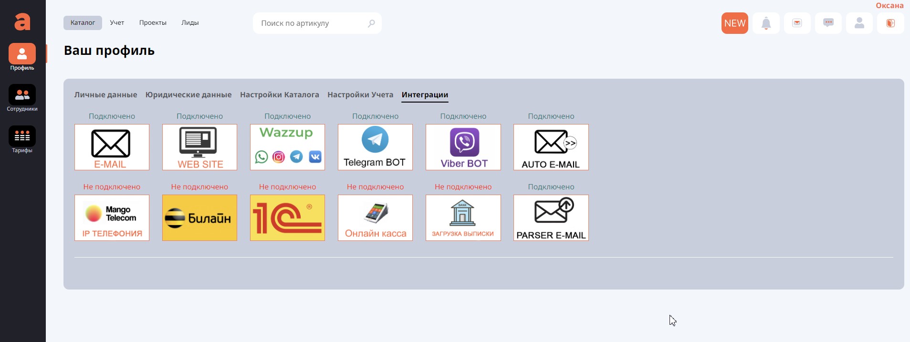Click the Поиск по артикулу search field
The height and width of the screenshot is (342, 910).
[310, 23]
